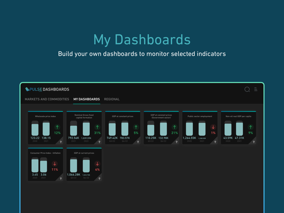Open the Regional tab
Screen dimensions: 284x213
(112, 99)
